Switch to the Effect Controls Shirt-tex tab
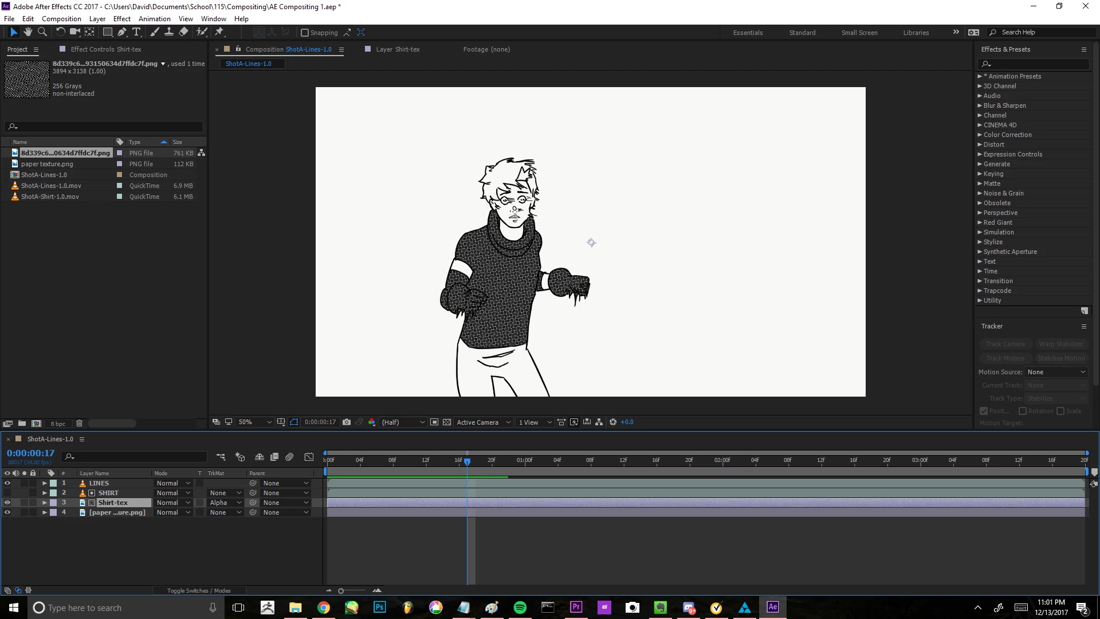The image size is (1100, 619). point(105,49)
